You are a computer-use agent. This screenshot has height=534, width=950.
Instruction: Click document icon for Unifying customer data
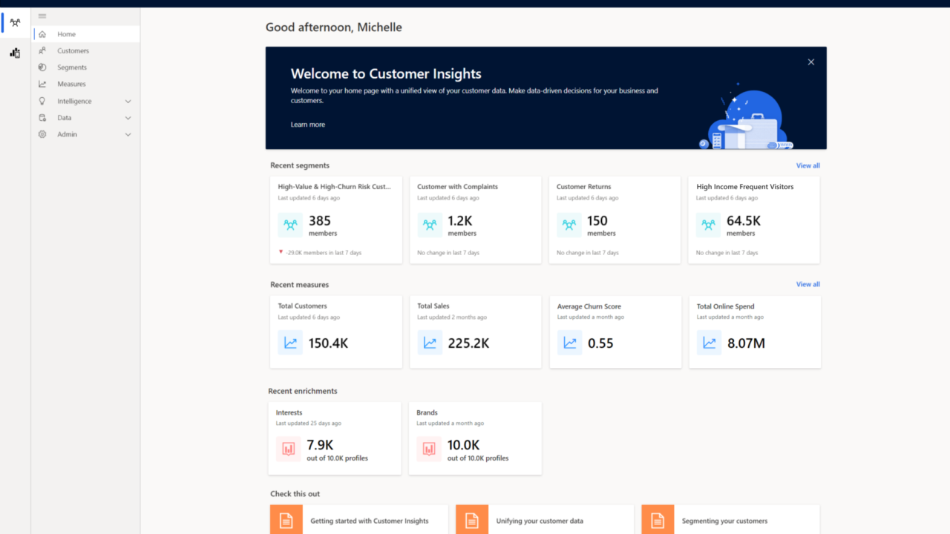pyautogui.click(x=472, y=520)
